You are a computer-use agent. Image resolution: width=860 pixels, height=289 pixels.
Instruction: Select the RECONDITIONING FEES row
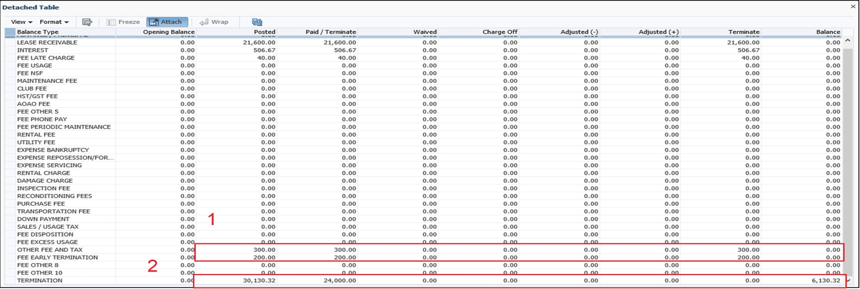(x=423, y=197)
